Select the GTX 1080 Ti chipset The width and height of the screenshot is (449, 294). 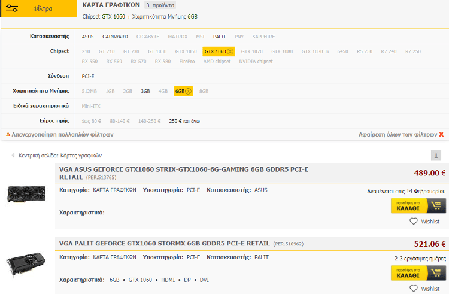(315, 51)
